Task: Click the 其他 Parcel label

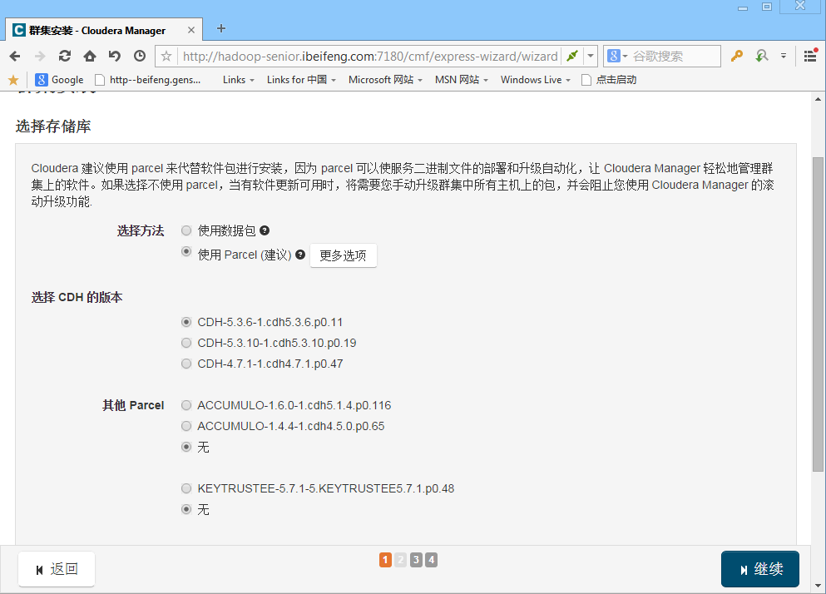Action: (133, 405)
